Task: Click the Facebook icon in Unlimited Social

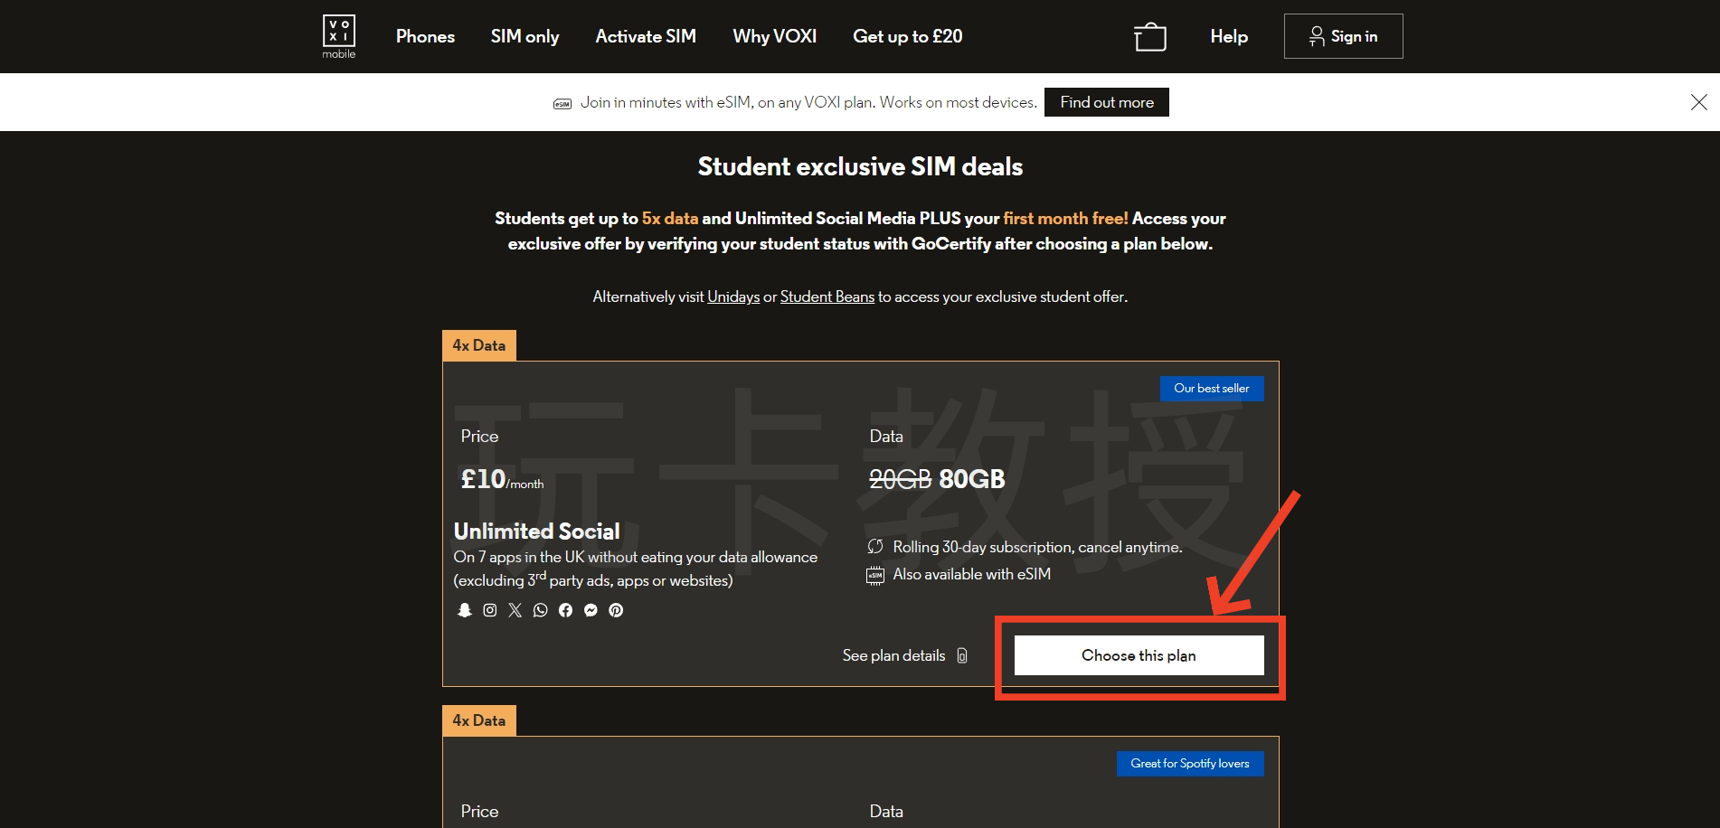Action: (x=566, y=610)
